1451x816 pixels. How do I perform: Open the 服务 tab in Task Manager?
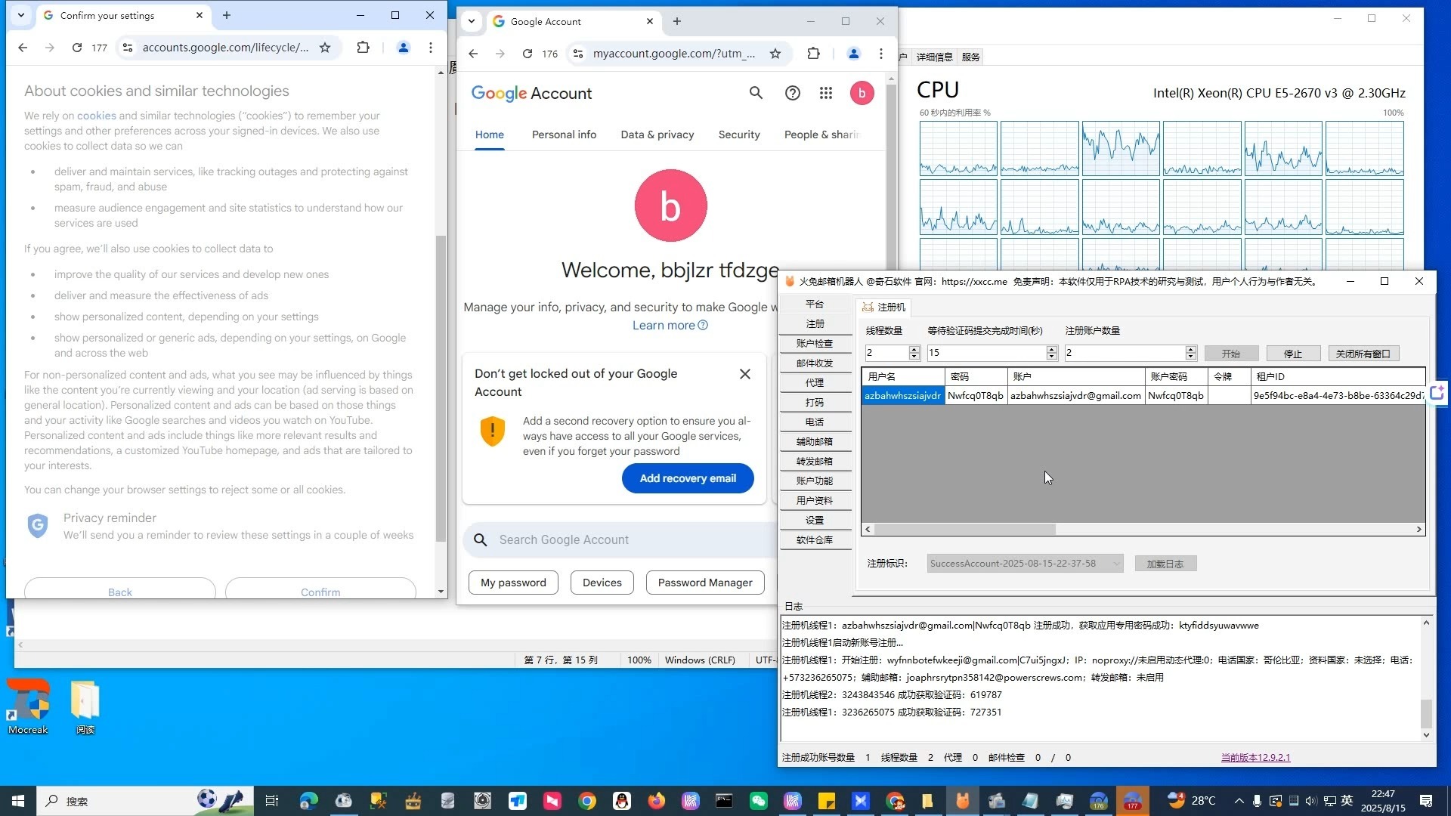pos(970,57)
